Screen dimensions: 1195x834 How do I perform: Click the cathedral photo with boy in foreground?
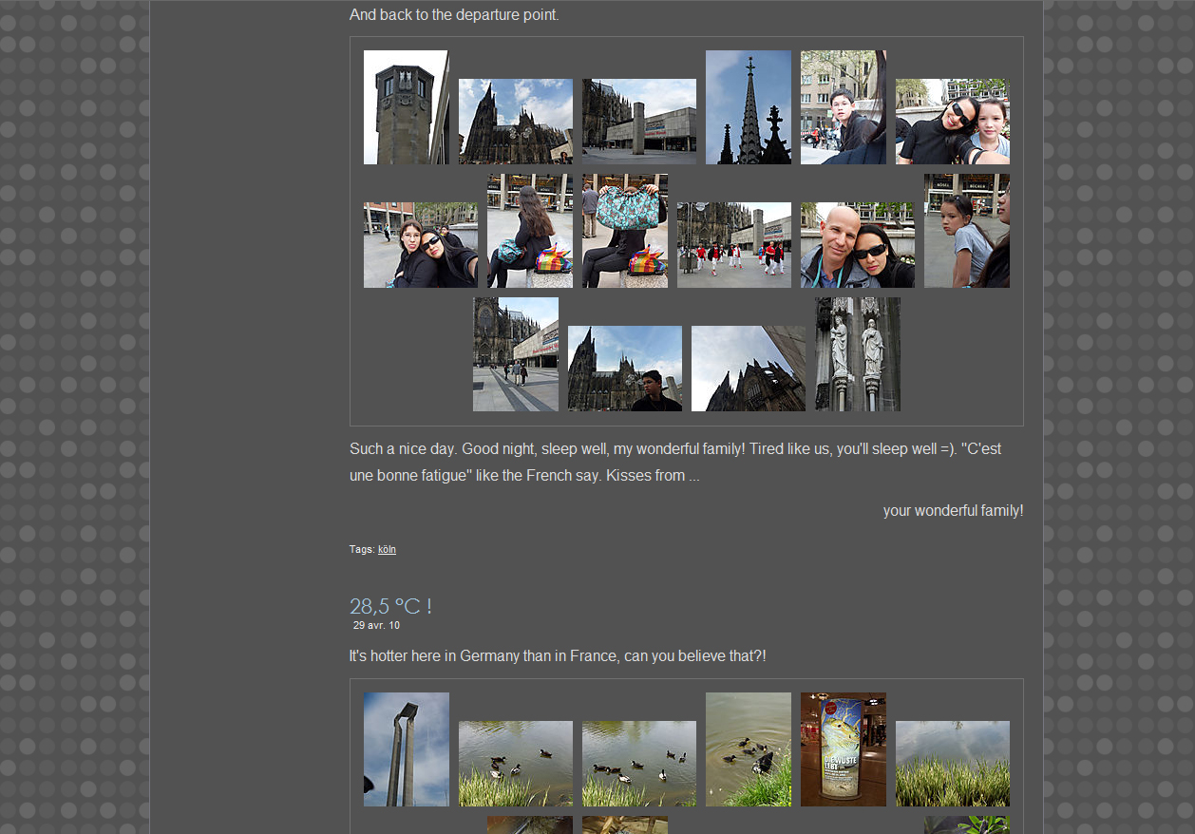(x=624, y=369)
